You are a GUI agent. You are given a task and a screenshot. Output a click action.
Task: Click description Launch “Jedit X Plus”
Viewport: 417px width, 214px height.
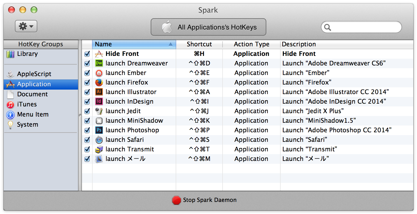tap(313, 111)
